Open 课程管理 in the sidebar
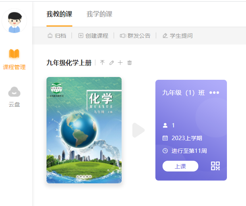This screenshot has width=246, height=206. coord(14,59)
